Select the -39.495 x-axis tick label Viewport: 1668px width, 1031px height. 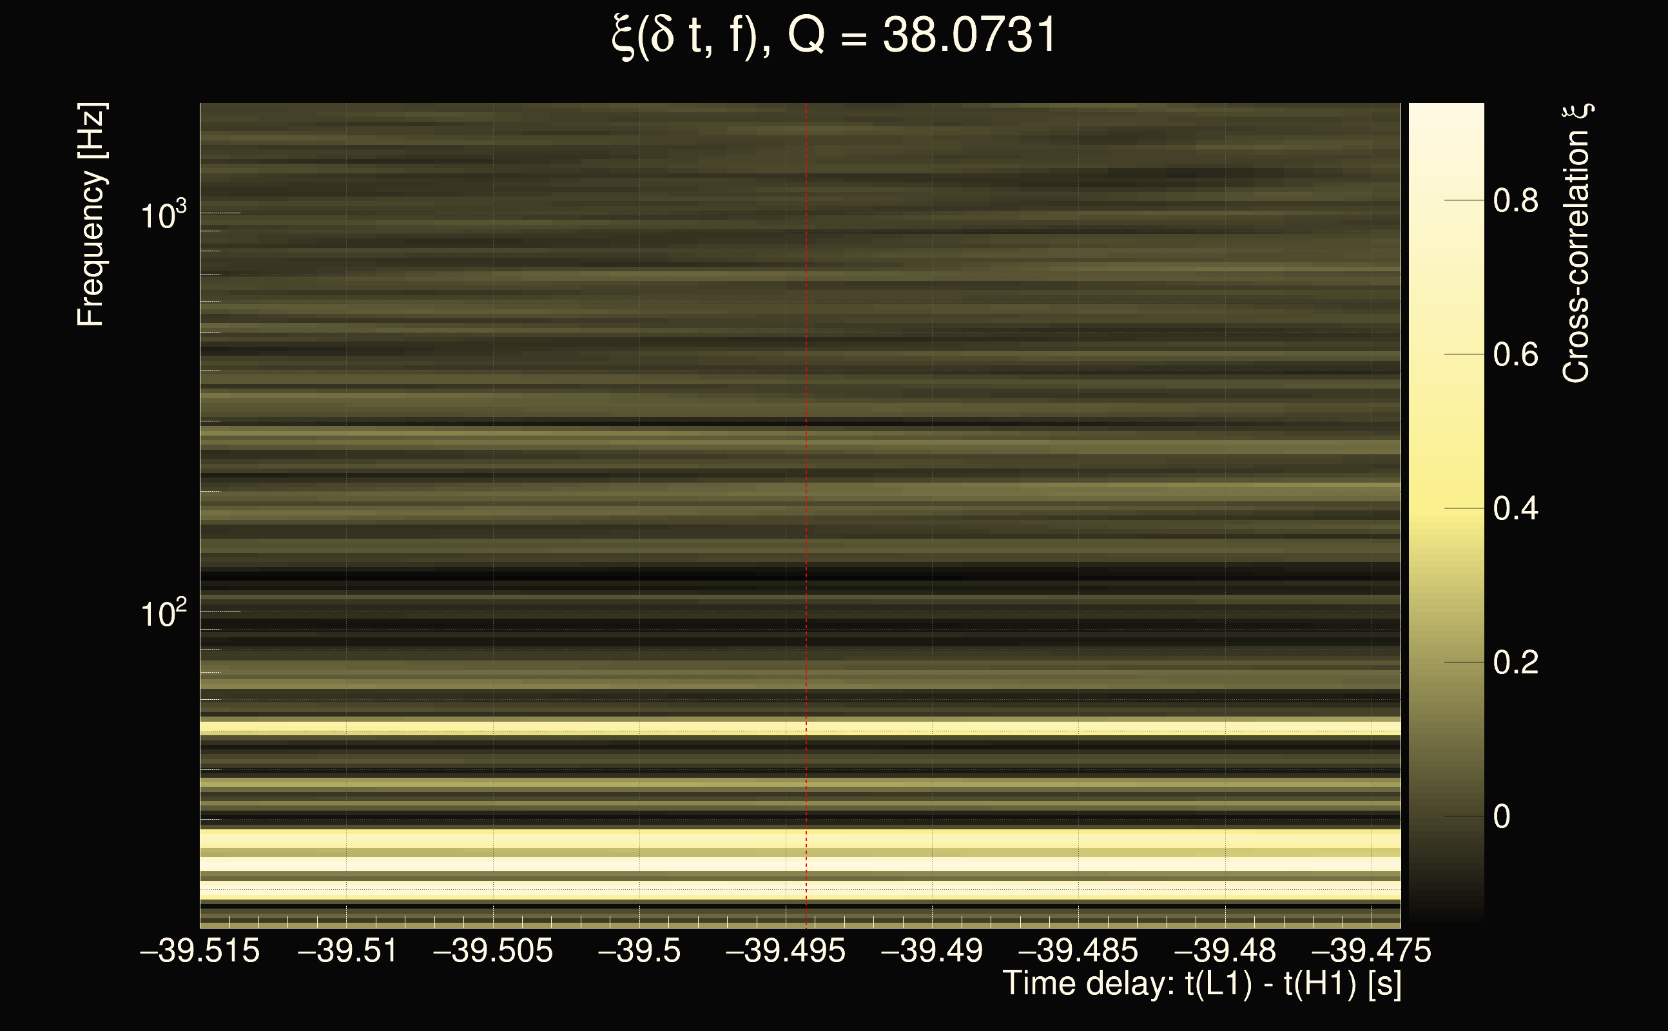click(786, 951)
